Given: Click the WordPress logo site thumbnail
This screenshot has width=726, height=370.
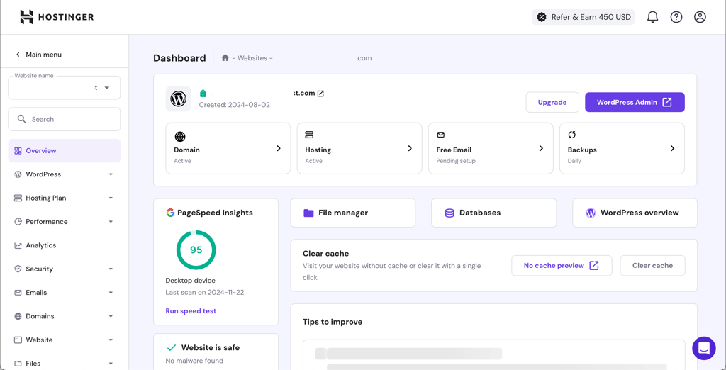Looking at the screenshot, I should coord(178,99).
